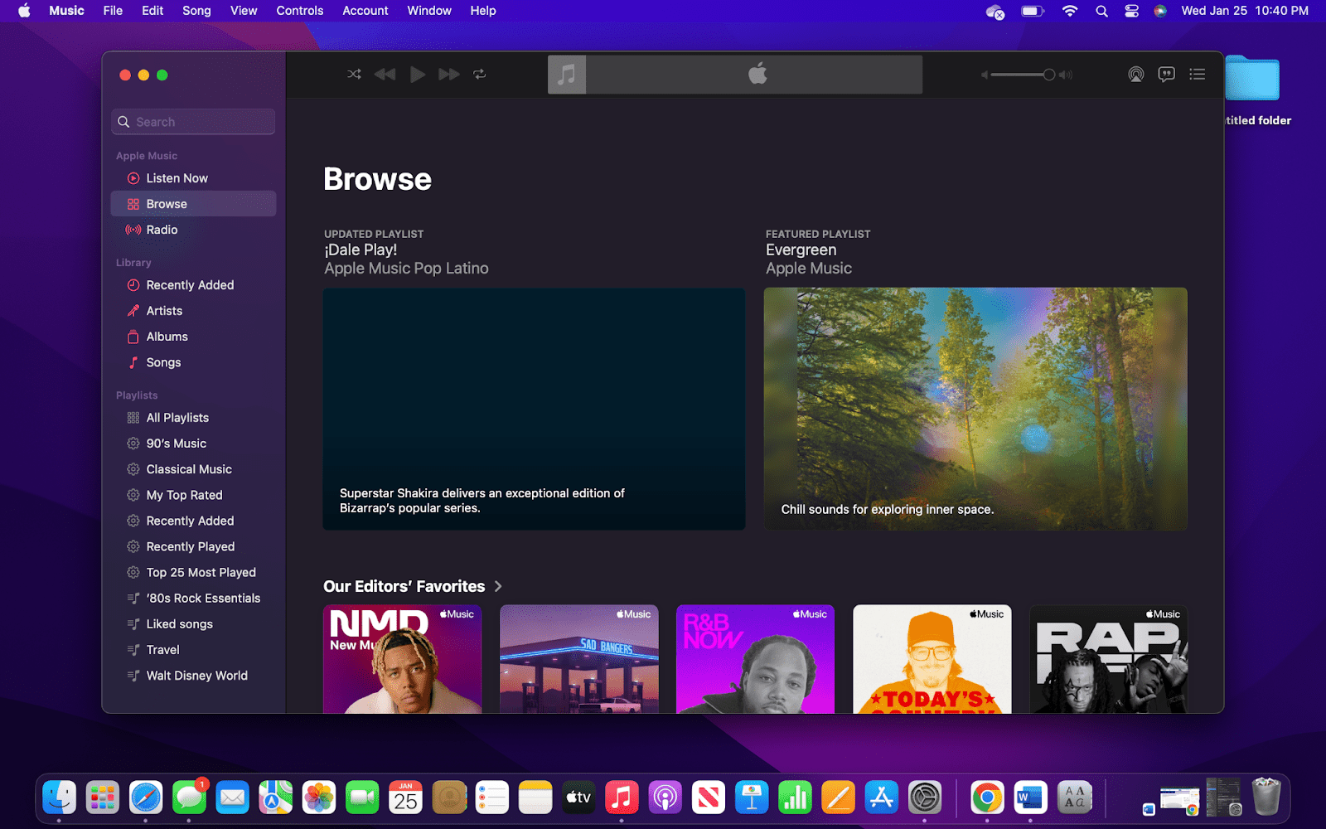The image size is (1326, 829).
Task: Open the Rap Life playlist thumbnail
Action: pyautogui.click(x=1108, y=659)
